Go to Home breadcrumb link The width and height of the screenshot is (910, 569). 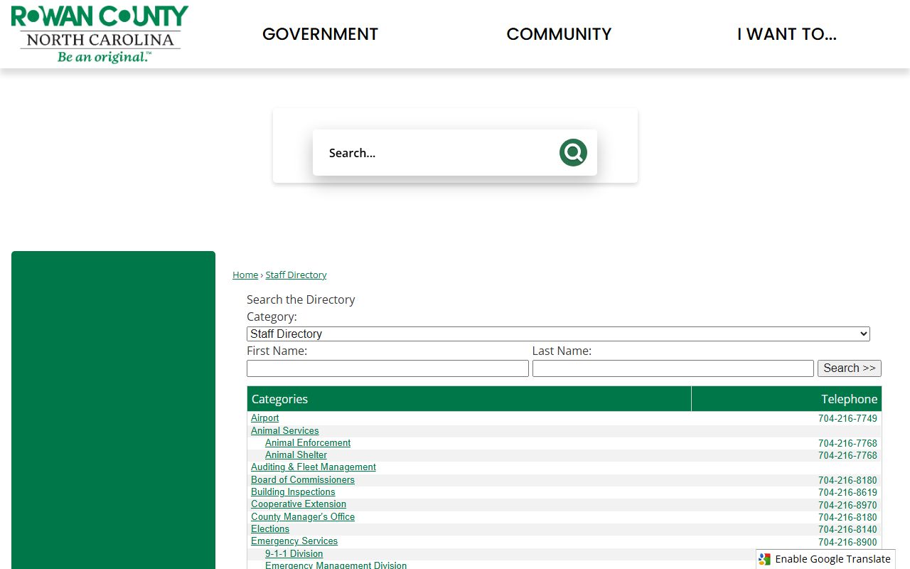point(245,275)
